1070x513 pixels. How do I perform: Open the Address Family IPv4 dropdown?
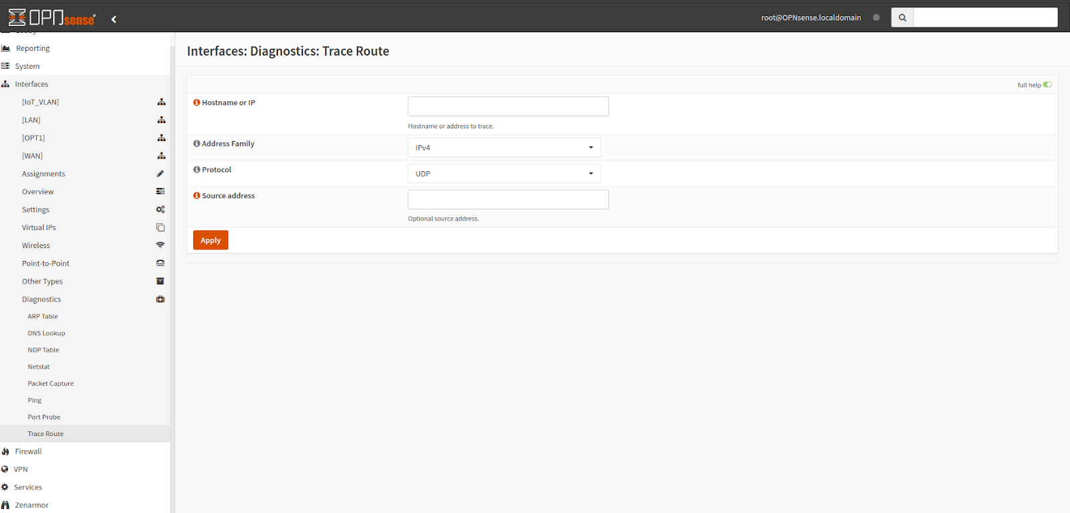pos(504,147)
